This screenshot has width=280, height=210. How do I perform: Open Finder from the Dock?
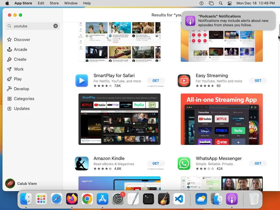pos(26,199)
